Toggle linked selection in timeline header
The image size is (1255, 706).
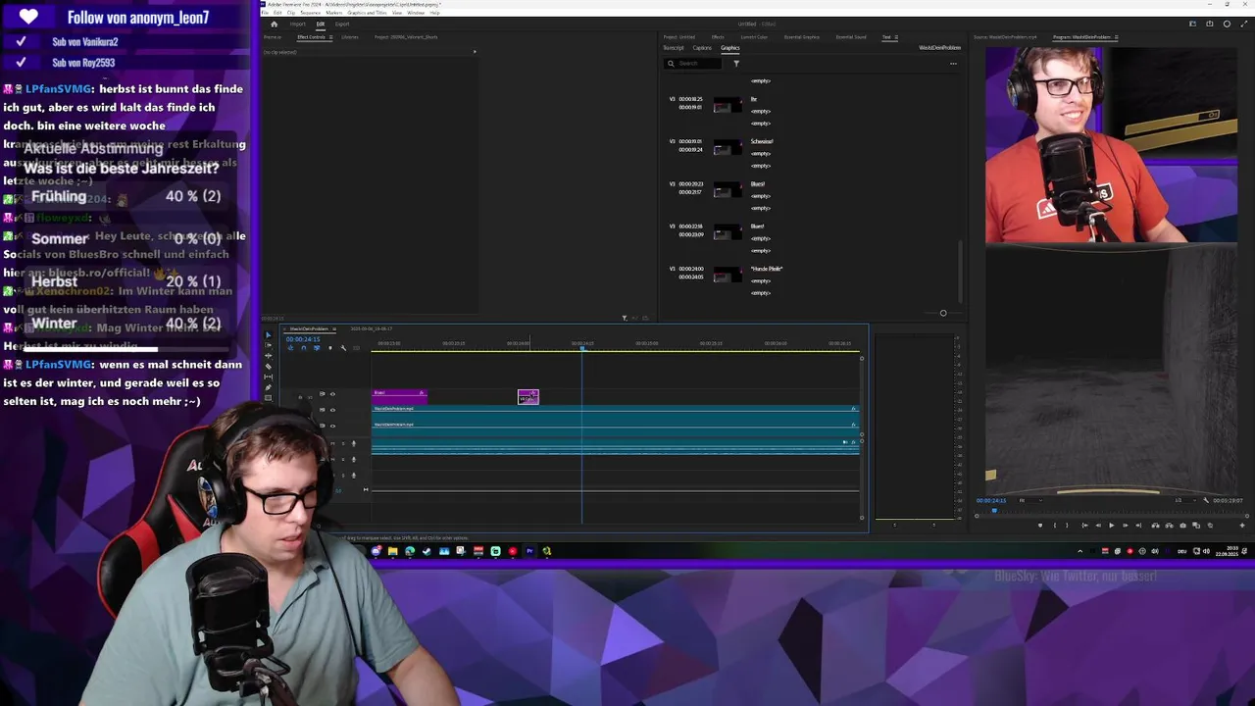(x=317, y=347)
